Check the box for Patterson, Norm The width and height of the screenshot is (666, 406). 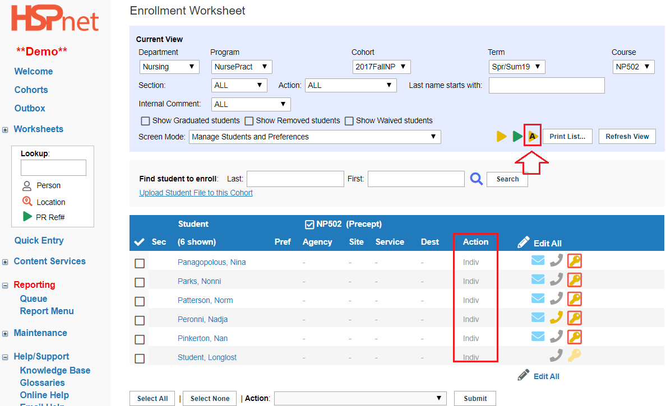click(140, 301)
